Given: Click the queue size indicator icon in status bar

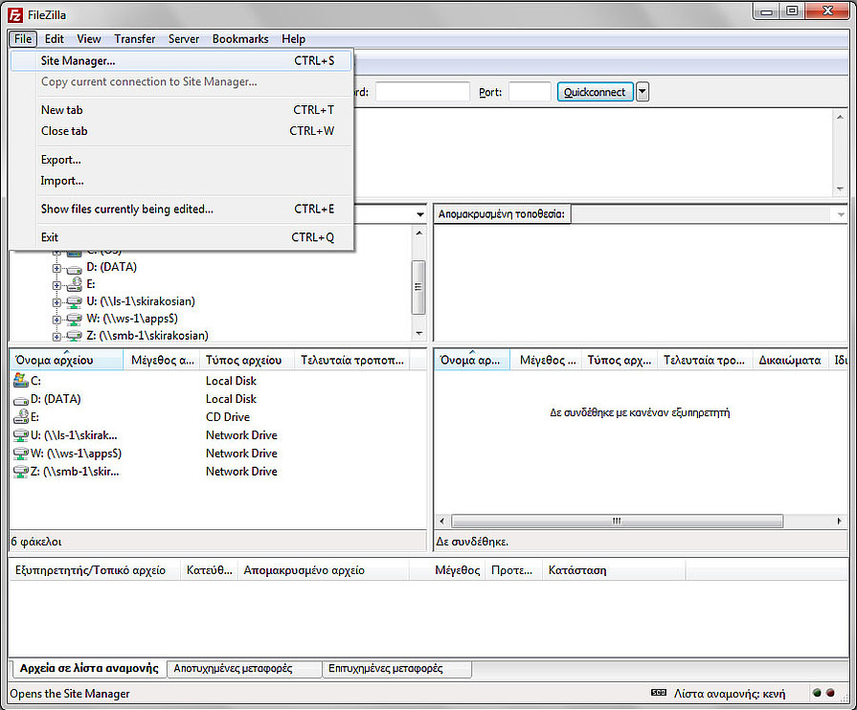Looking at the screenshot, I should point(658,693).
